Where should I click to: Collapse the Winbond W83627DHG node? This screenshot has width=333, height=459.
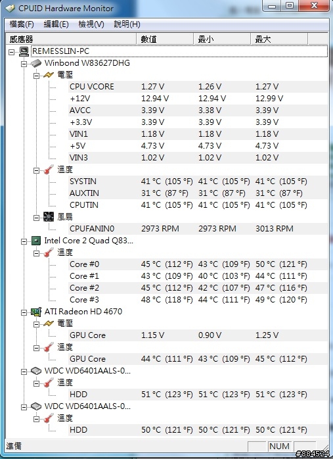coord(24,64)
